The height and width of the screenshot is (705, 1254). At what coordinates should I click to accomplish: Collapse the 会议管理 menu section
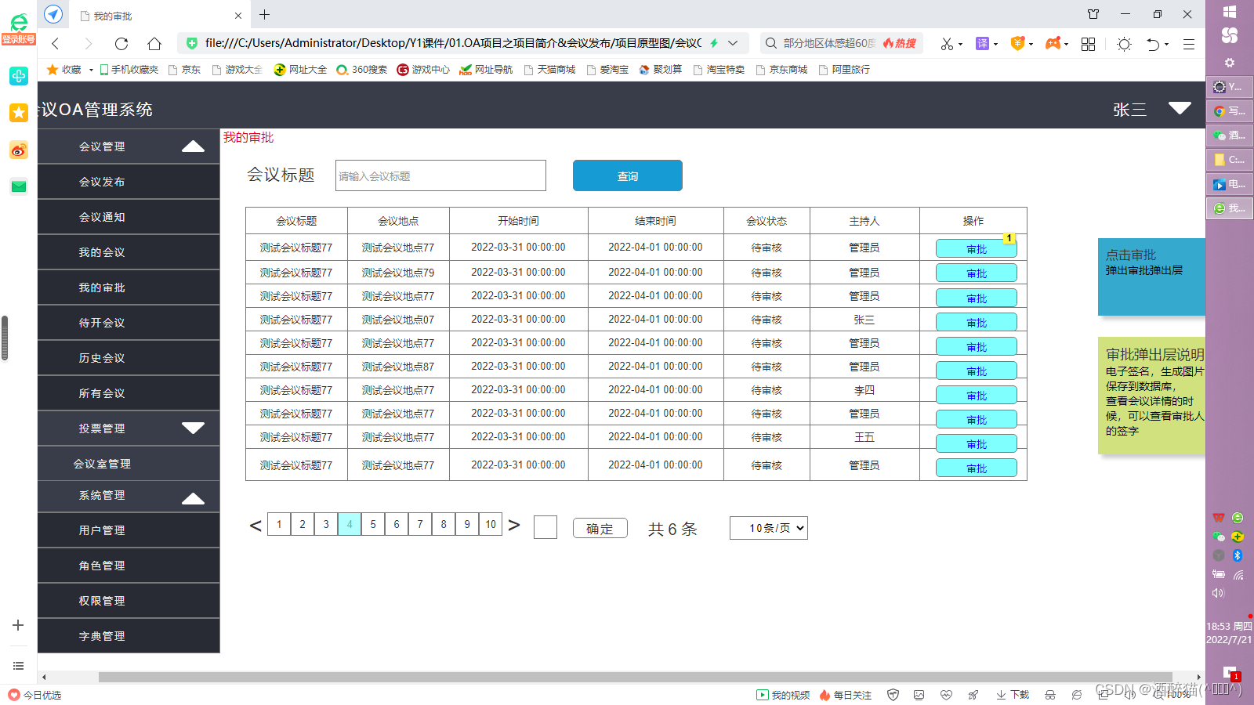point(193,146)
